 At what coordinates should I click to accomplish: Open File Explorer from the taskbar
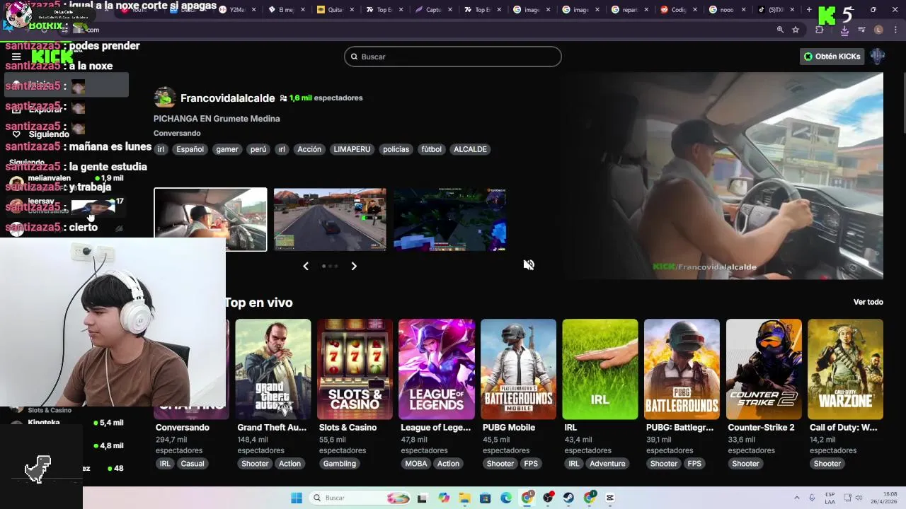click(465, 498)
